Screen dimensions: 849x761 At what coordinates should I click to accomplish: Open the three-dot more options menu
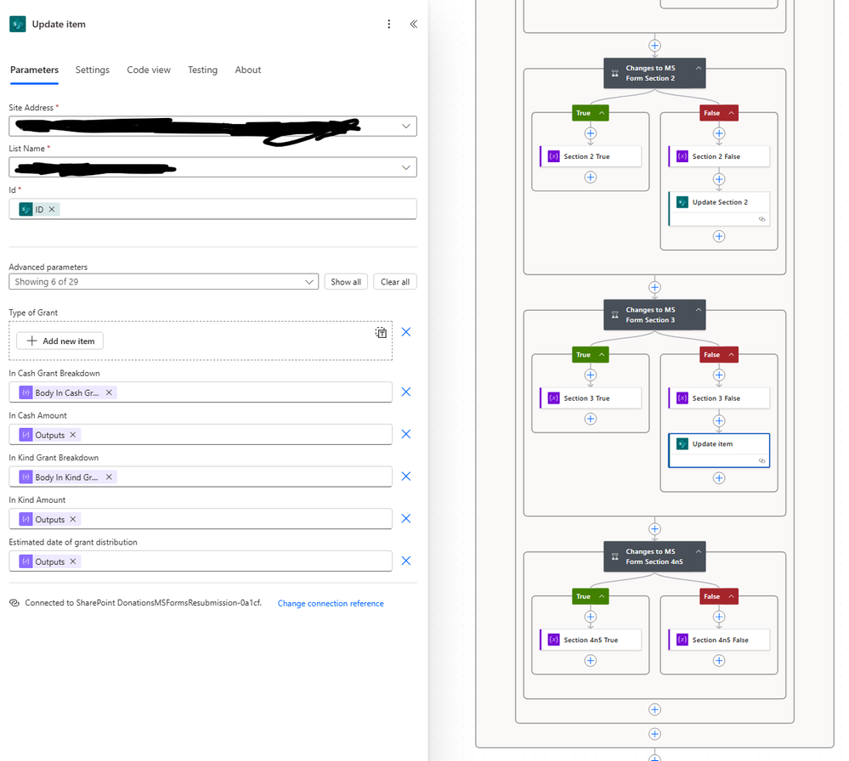(x=388, y=24)
